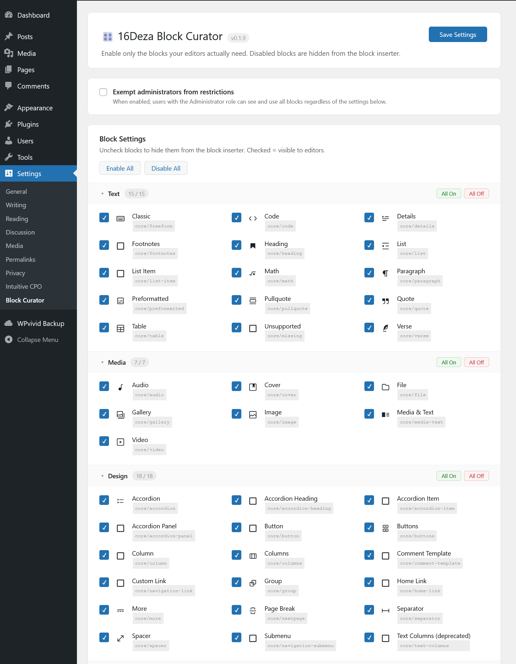Click the Buttons block icon
Screen dimensions: 516x664
click(x=386, y=528)
